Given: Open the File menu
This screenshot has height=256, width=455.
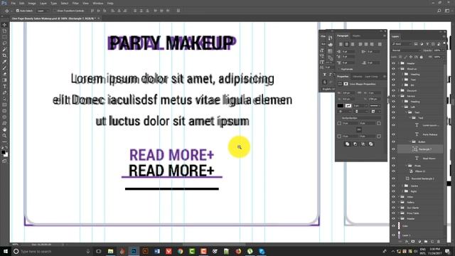Looking at the screenshot, I should 14,3.
